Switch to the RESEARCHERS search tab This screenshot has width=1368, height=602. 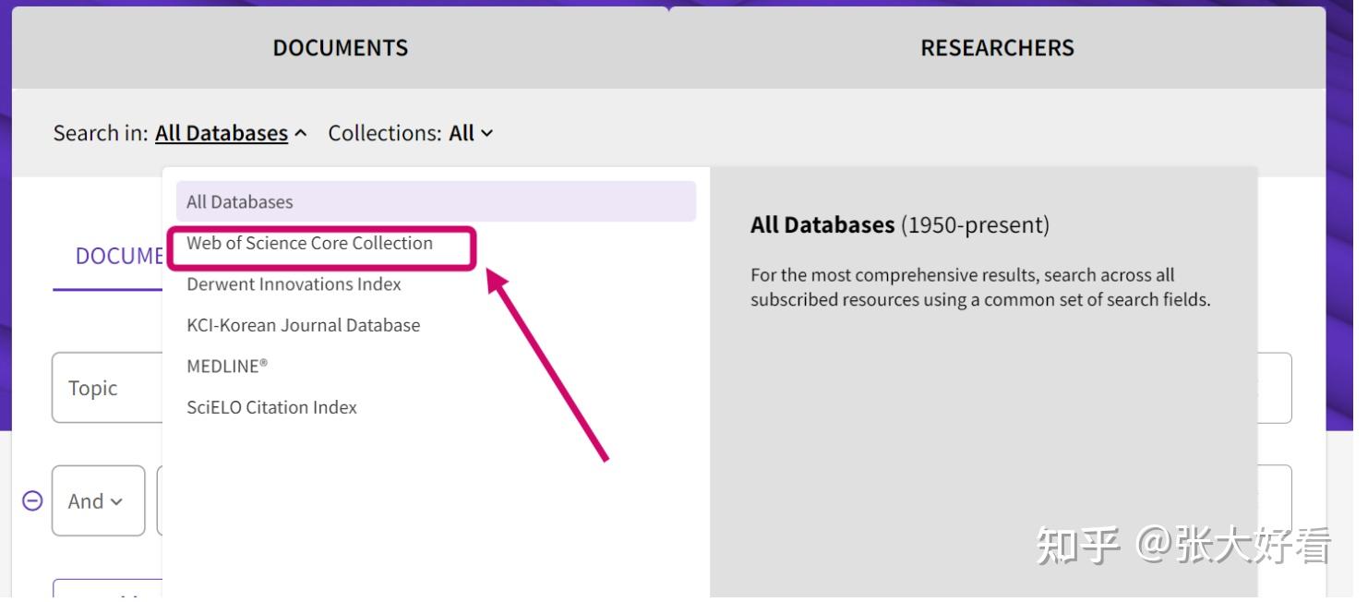pyautogui.click(x=997, y=48)
